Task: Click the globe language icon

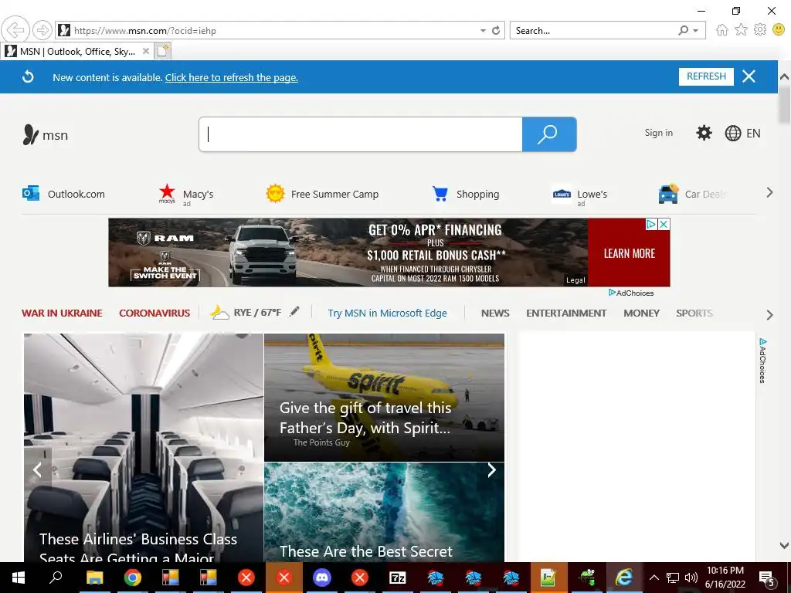Action: [732, 133]
